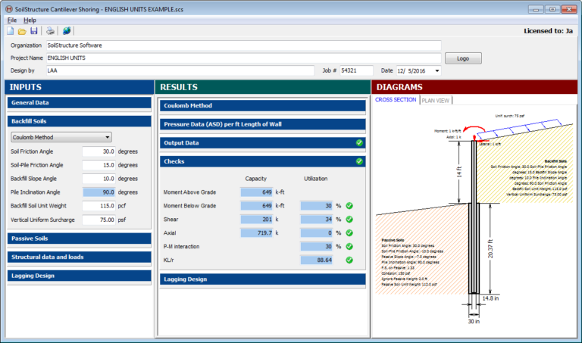This screenshot has width=582, height=343.
Task: Collapse Backfill Soils section
Action: click(x=79, y=121)
